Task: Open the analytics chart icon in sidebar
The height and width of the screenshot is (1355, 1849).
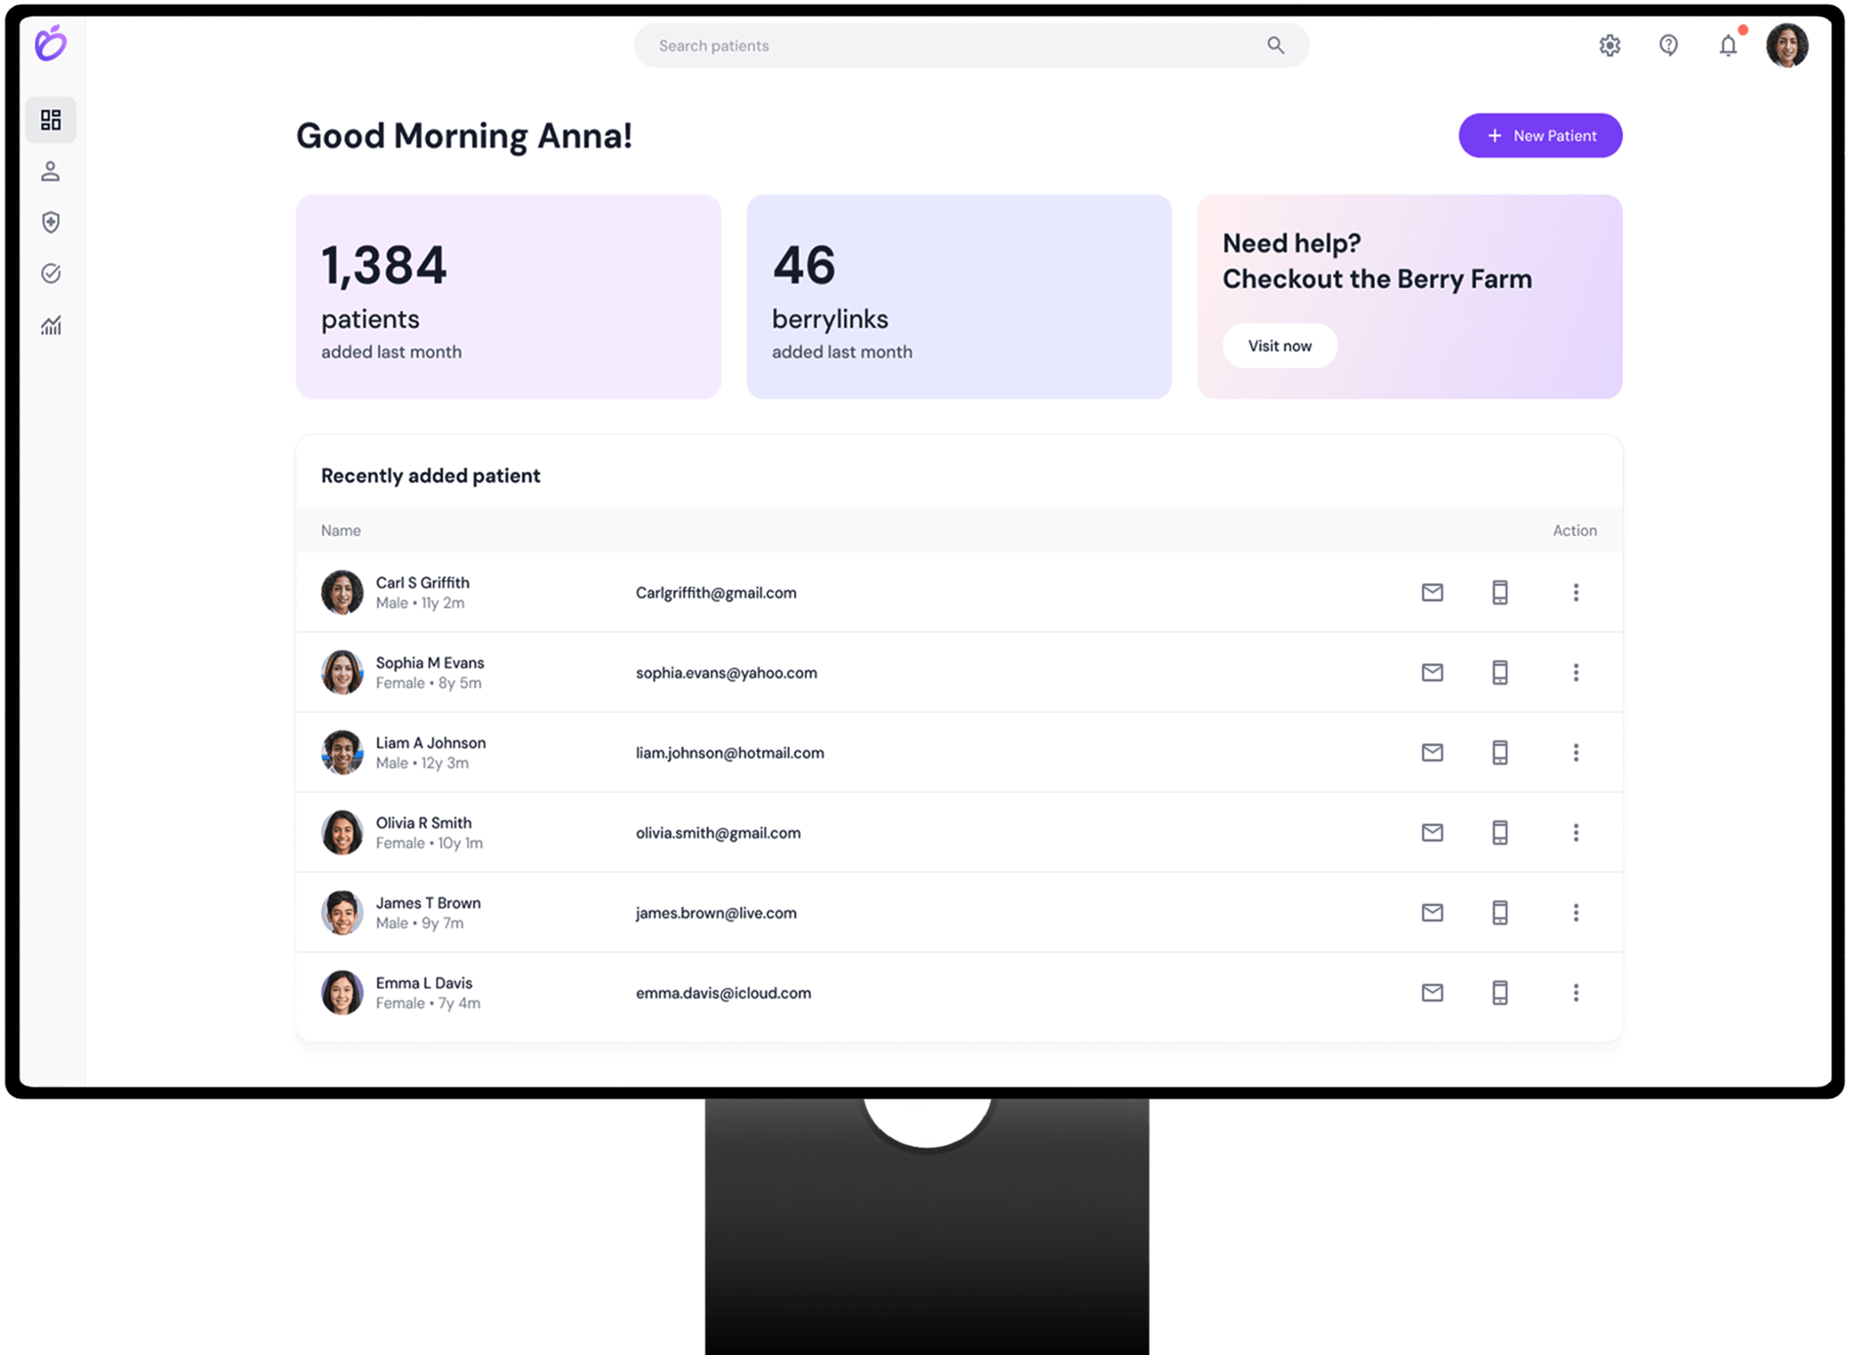Action: pyautogui.click(x=51, y=325)
